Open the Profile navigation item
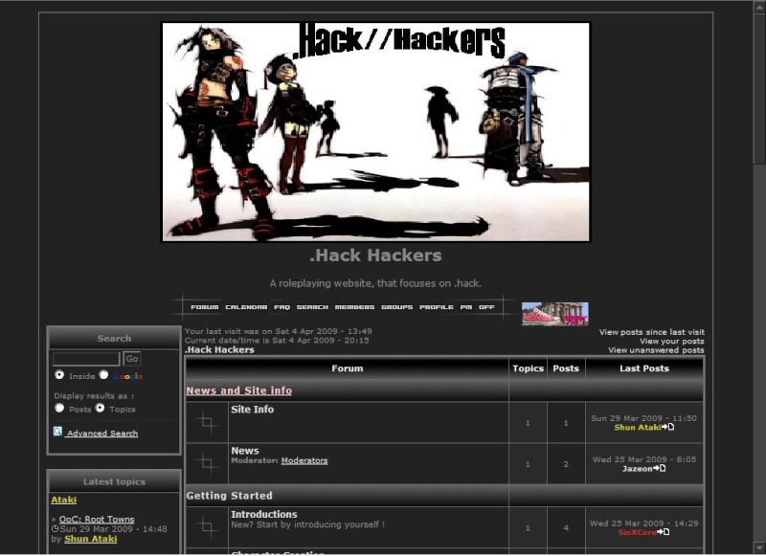Screen dimensions: 766x556 (x=437, y=307)
